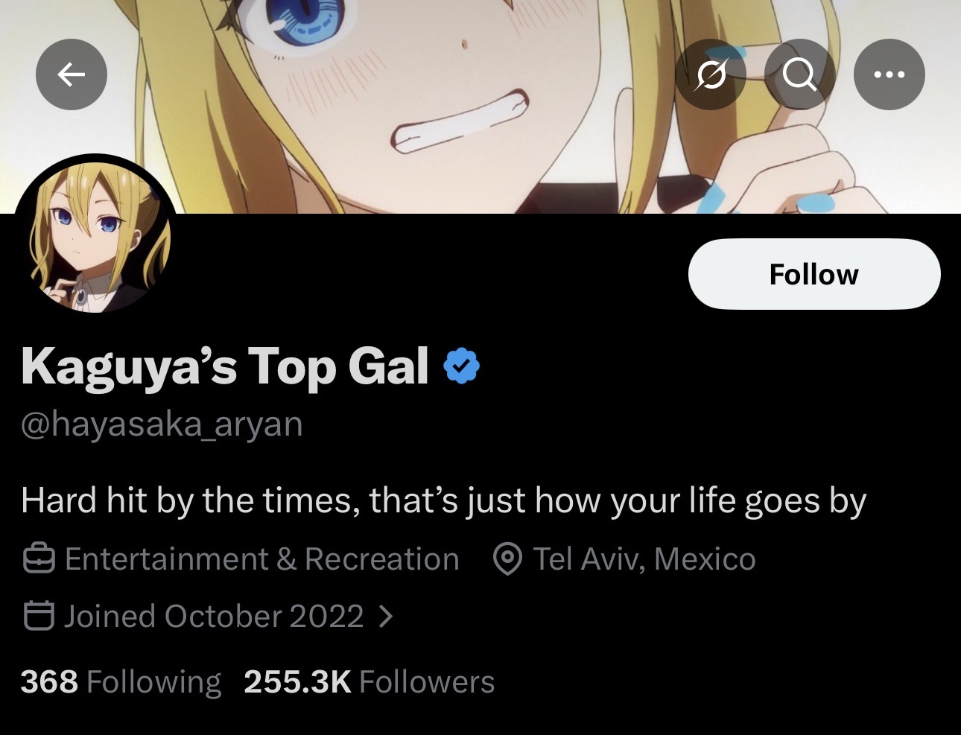The image size is (961, 735).
Task: Follow Kaguya's Top Gal account
Action: 814,274
